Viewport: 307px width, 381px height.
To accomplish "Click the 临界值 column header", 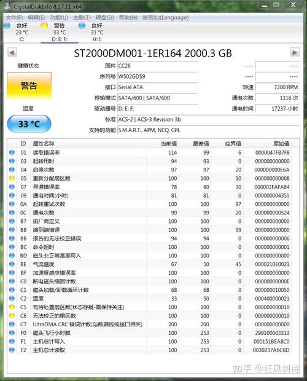I will pyautogui.click(x=227, y=144).
